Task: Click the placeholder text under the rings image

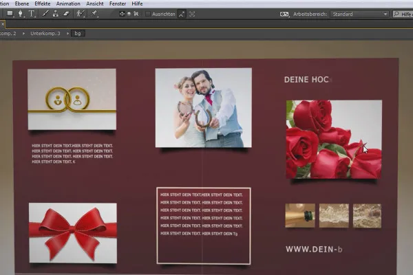Action: (72, 154)
